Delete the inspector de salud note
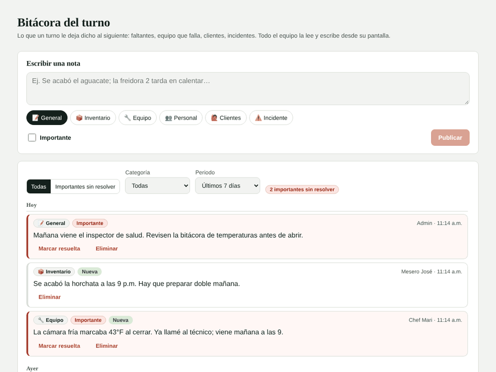496x372 pixels. click(107, 248)
